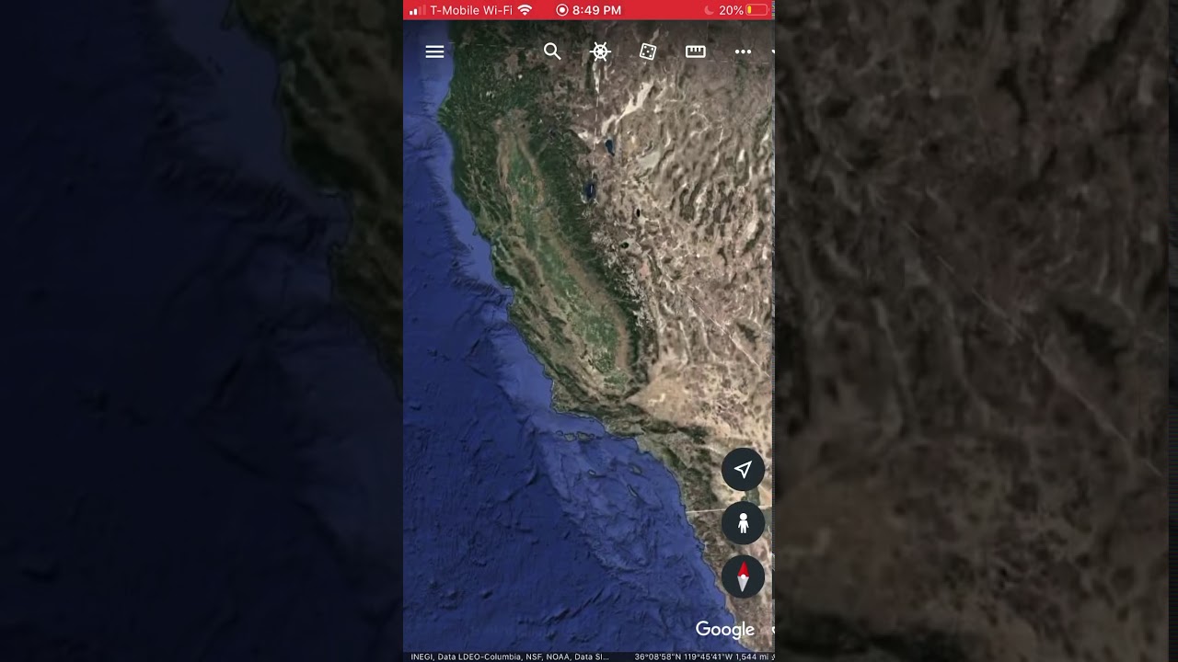Open Voyager ship wheel icon
Viewport: 1178px width, 662px height.
point(600,51)
